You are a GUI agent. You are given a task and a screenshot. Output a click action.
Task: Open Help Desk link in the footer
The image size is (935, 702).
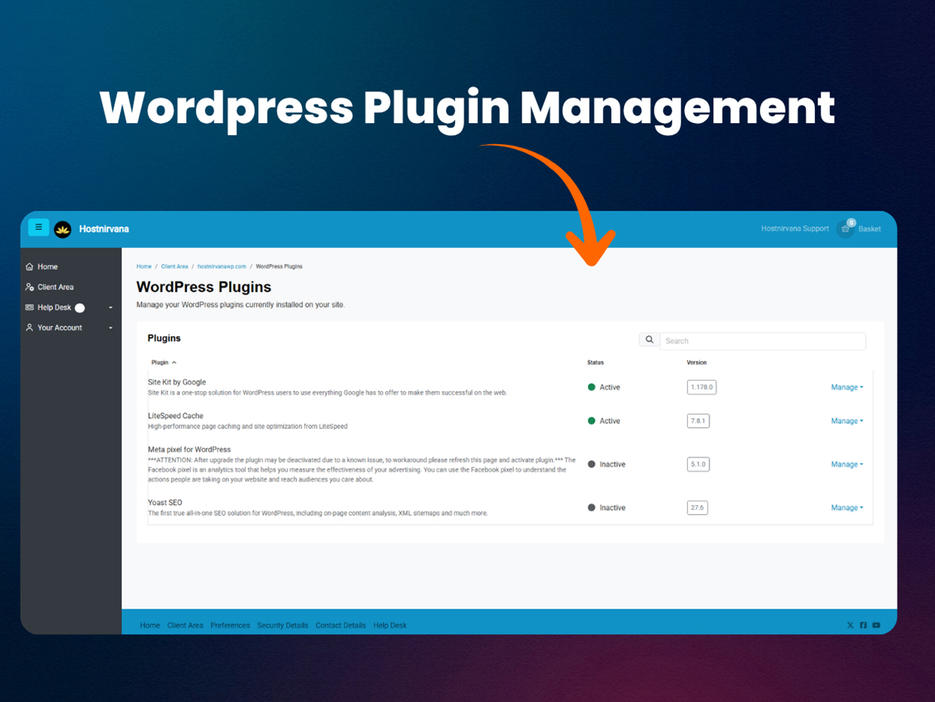[x=390, y=626]
